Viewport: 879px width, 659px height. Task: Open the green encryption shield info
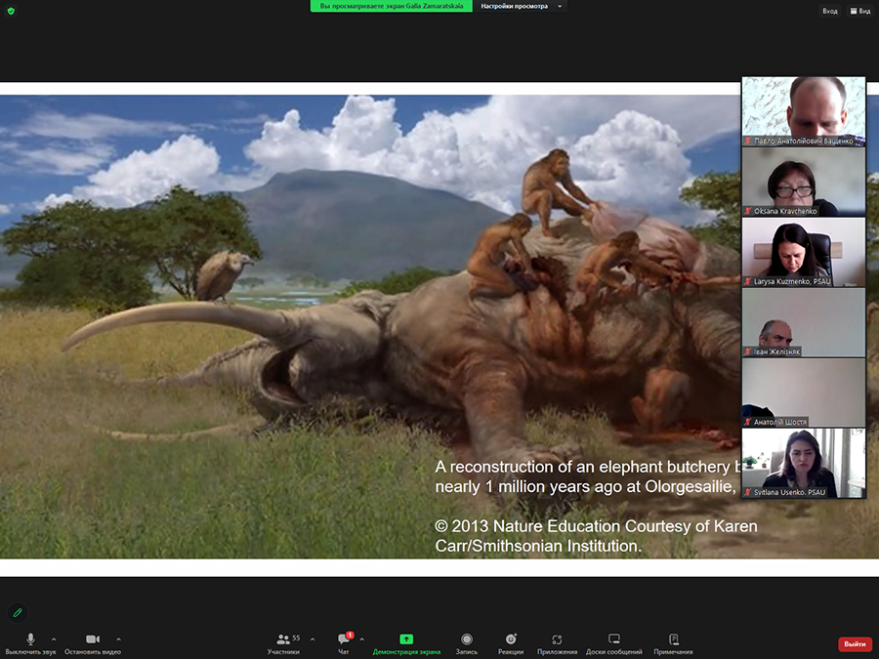pyautogui.click(x=11, y=11)
